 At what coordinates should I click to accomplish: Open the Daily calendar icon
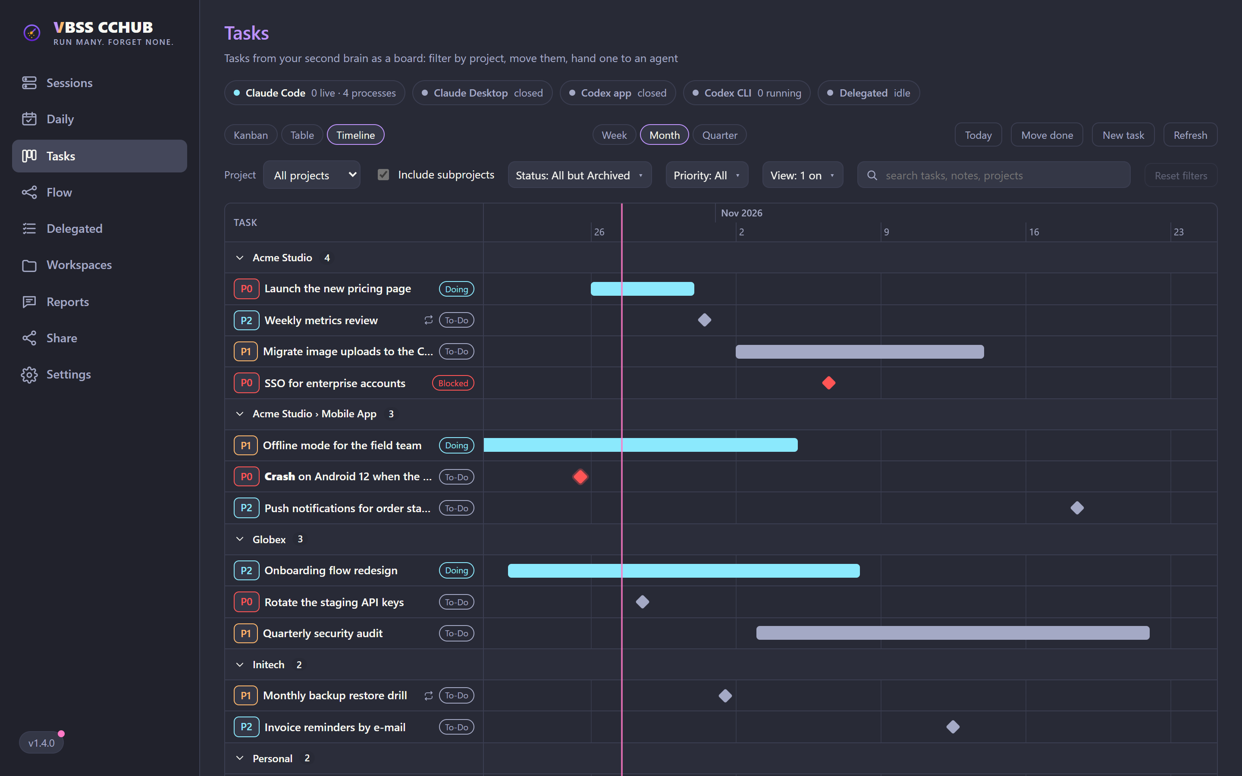(x=29, y=119)
